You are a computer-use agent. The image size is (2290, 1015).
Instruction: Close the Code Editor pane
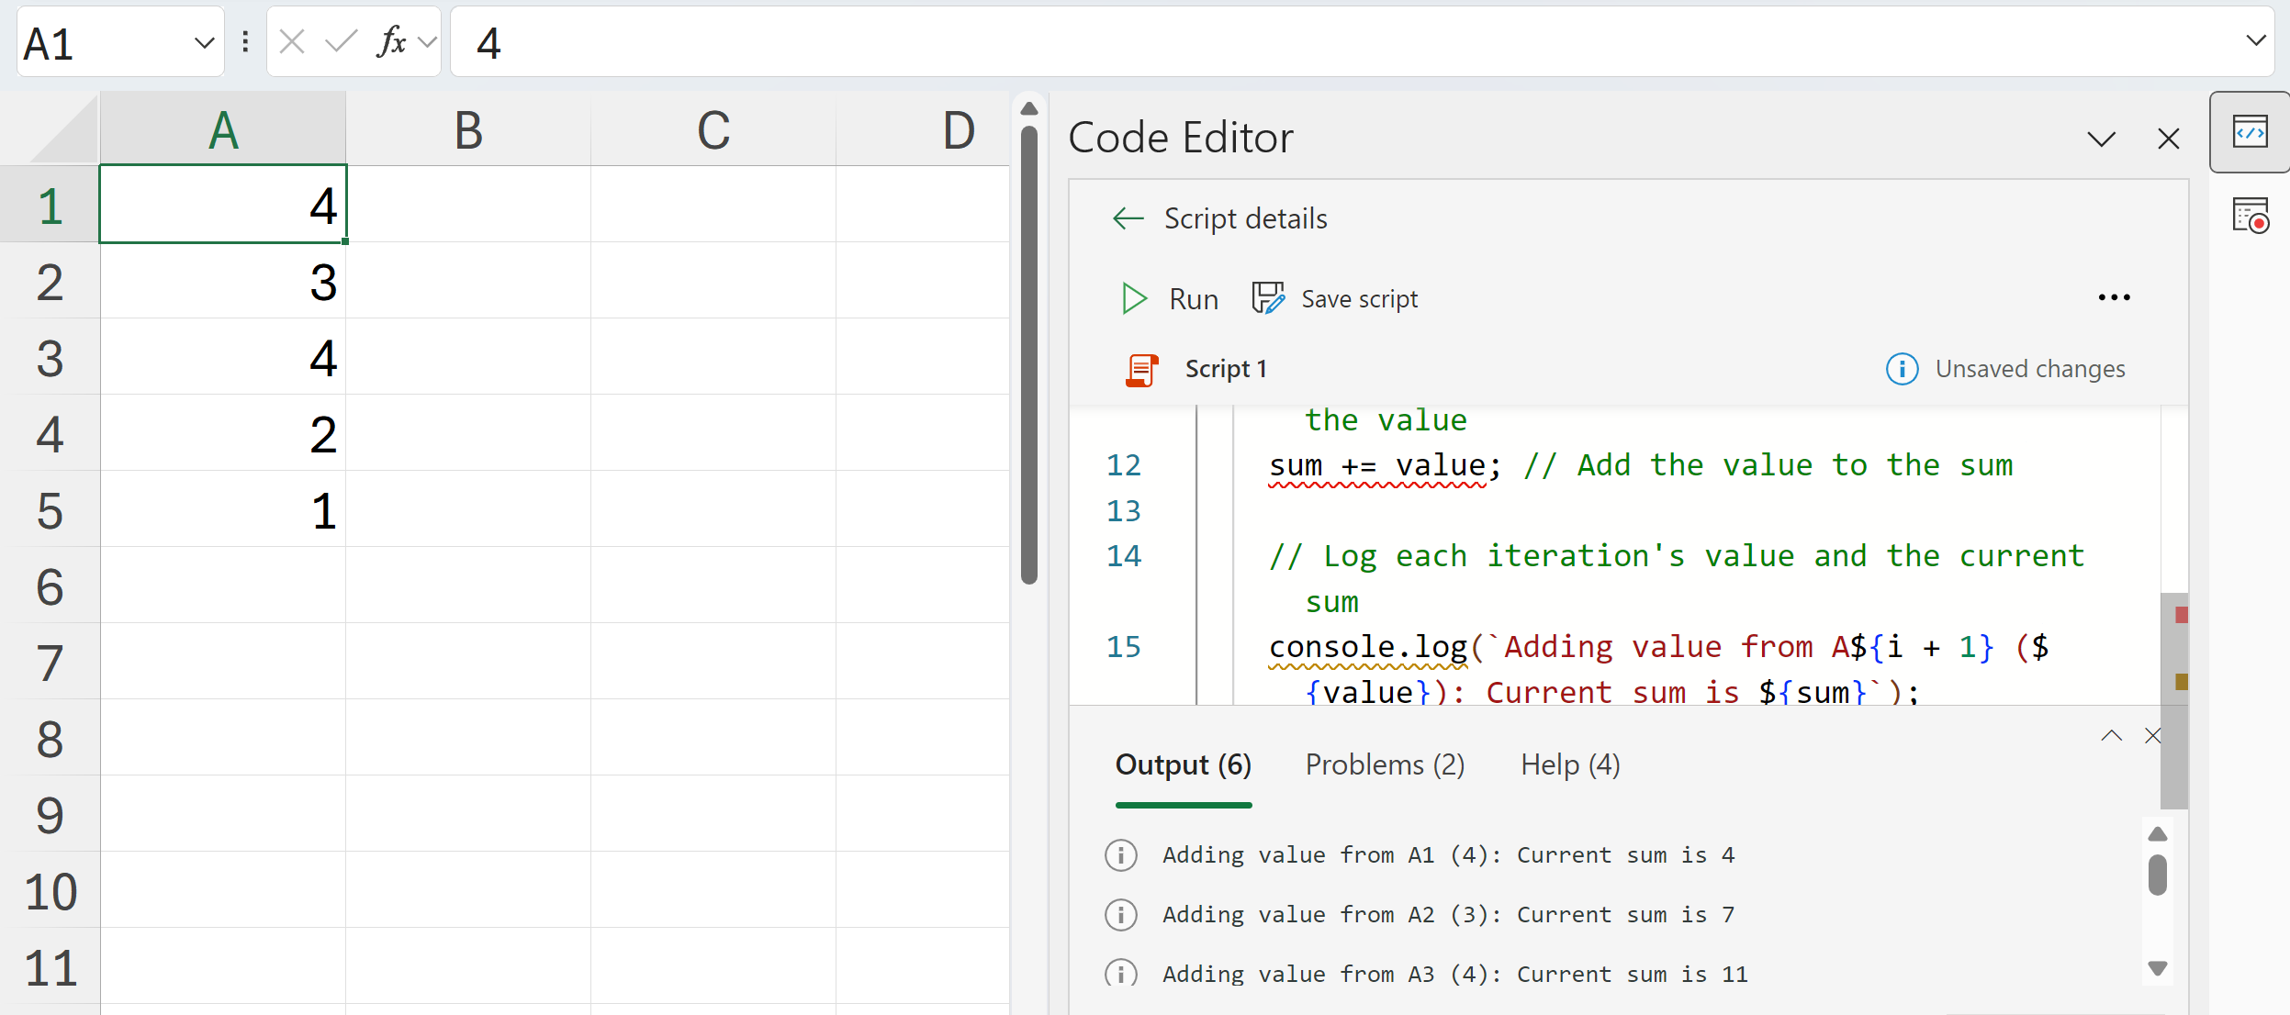(2168, 139)
